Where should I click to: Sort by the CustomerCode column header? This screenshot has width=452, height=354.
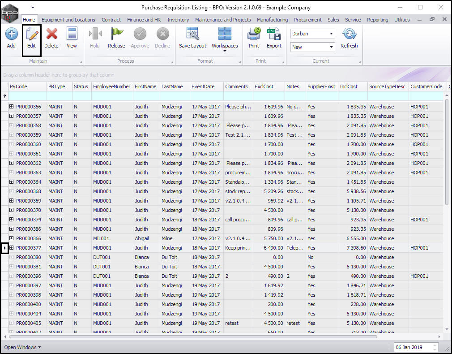[427, 86]
